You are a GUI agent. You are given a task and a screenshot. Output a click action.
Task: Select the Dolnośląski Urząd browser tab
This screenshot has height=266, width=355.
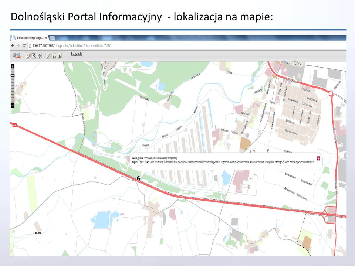[29, 38]
